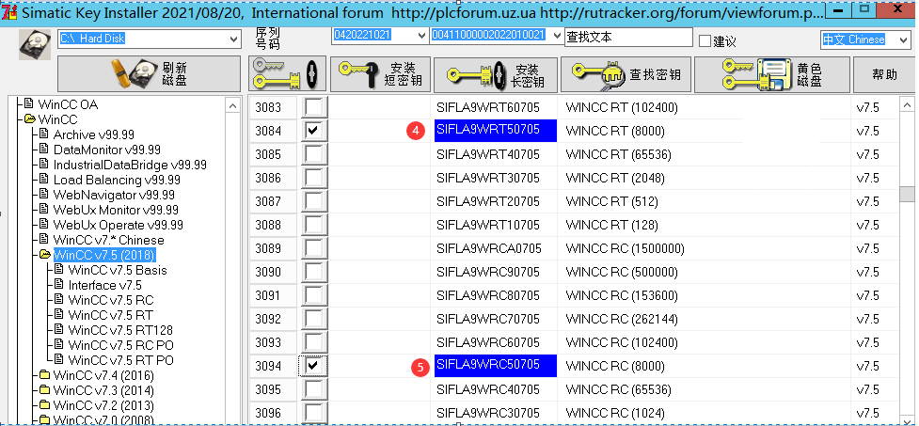
Task: Select WinCC v7.5 RT128 tree item
Action: click(120, 330)
